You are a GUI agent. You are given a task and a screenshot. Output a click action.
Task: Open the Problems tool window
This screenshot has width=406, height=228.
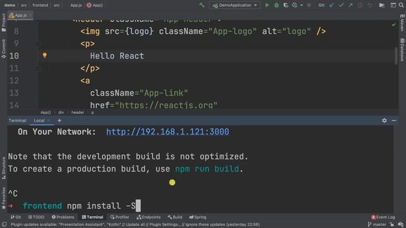coord(63,217)
